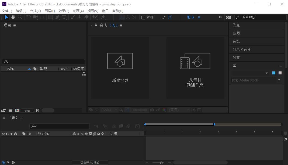This screenshot has width=288, height=165.
Task: Open the timeline （无） panel menu
Action: point(21,118)
